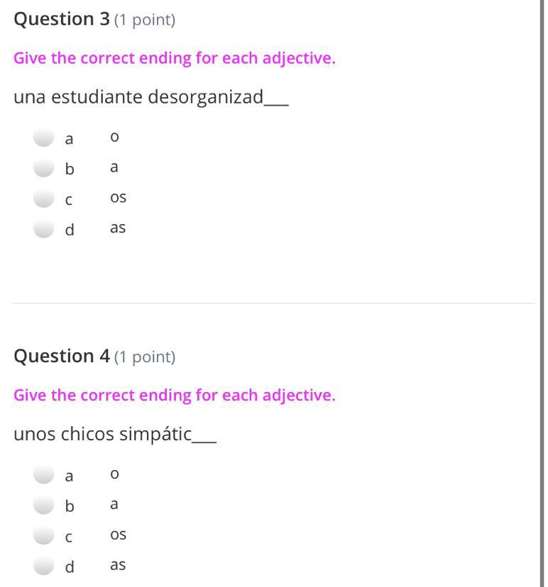Select radio button c in Question 4
The image size is (548, 587).
coord(45,536)
